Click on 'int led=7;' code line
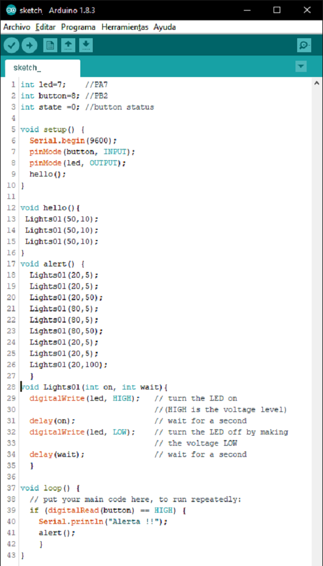The height and width of the screenshot is (566, 323). [43, 85]
